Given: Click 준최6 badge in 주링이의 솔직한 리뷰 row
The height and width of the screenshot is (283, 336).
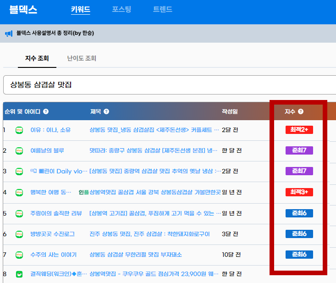Looking at the screenshot, I should coord(299,213).
